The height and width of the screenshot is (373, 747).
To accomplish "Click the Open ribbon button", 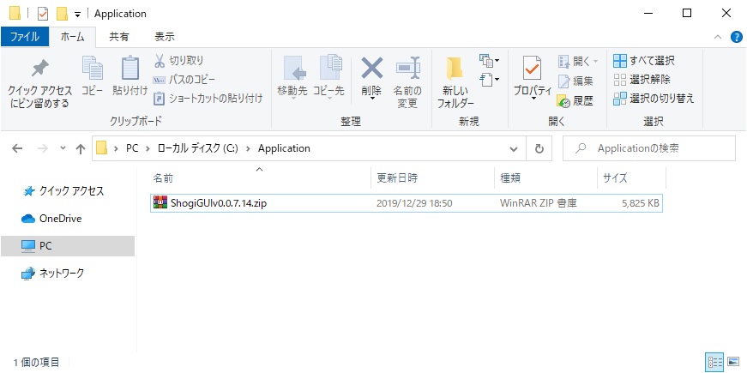I will 576,61.
